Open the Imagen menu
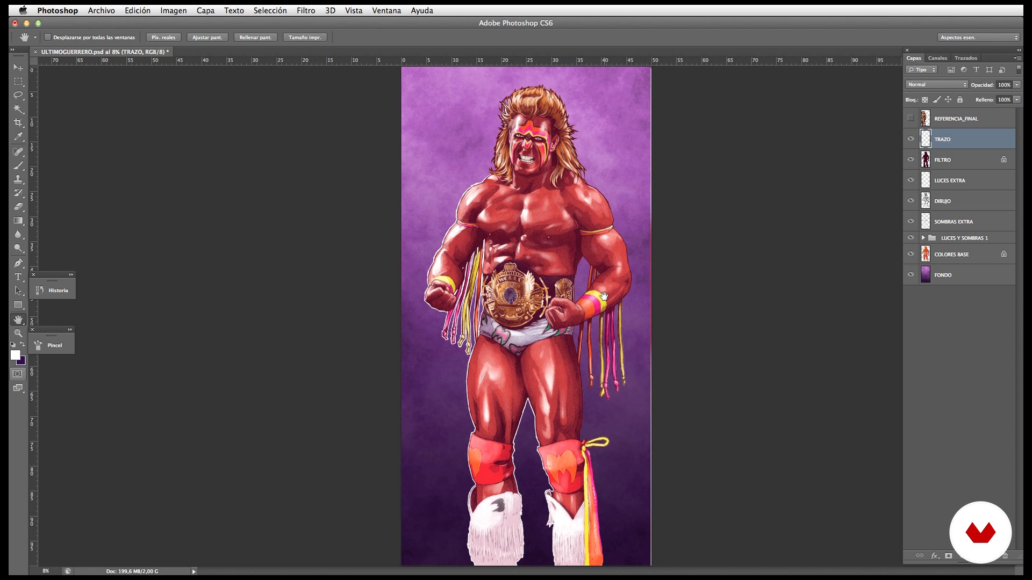The image size is (1032, 580). [174, 10]
